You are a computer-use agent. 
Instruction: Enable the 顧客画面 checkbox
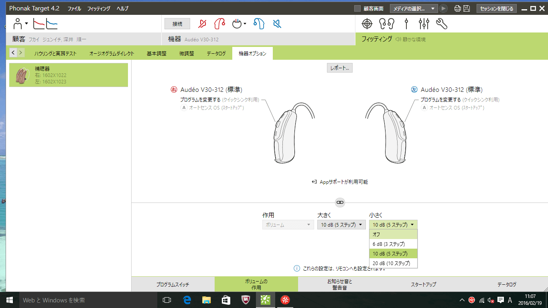pyautogui.click(x=357, y=8)
